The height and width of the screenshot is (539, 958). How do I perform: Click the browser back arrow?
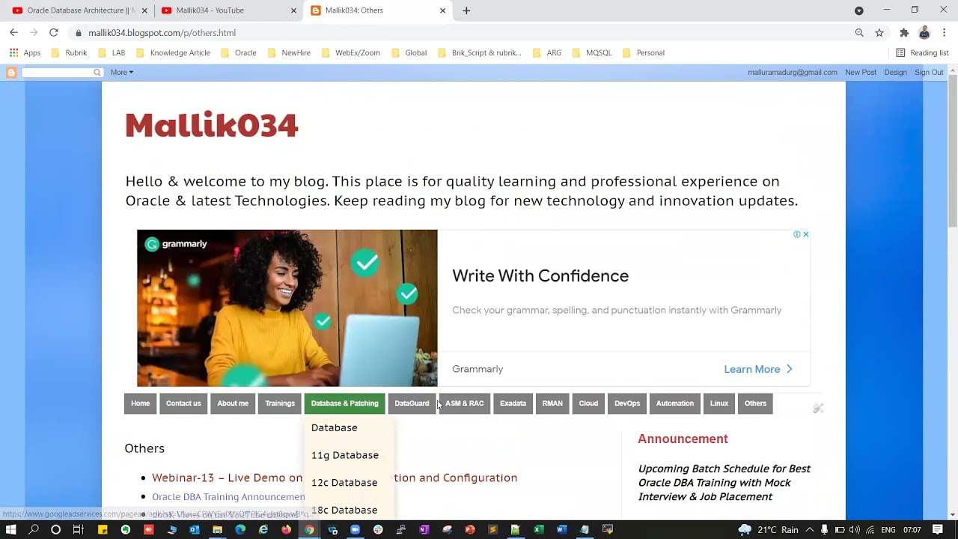(x=13, y=33)
